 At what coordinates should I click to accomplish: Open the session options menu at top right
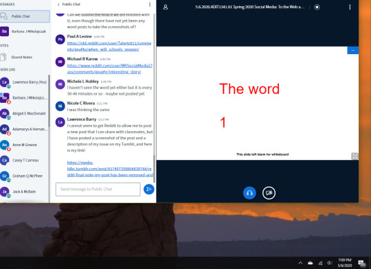(x=350, y=7)
